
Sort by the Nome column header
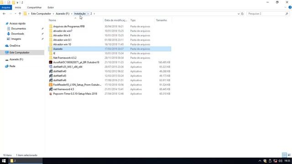(52, 20)
